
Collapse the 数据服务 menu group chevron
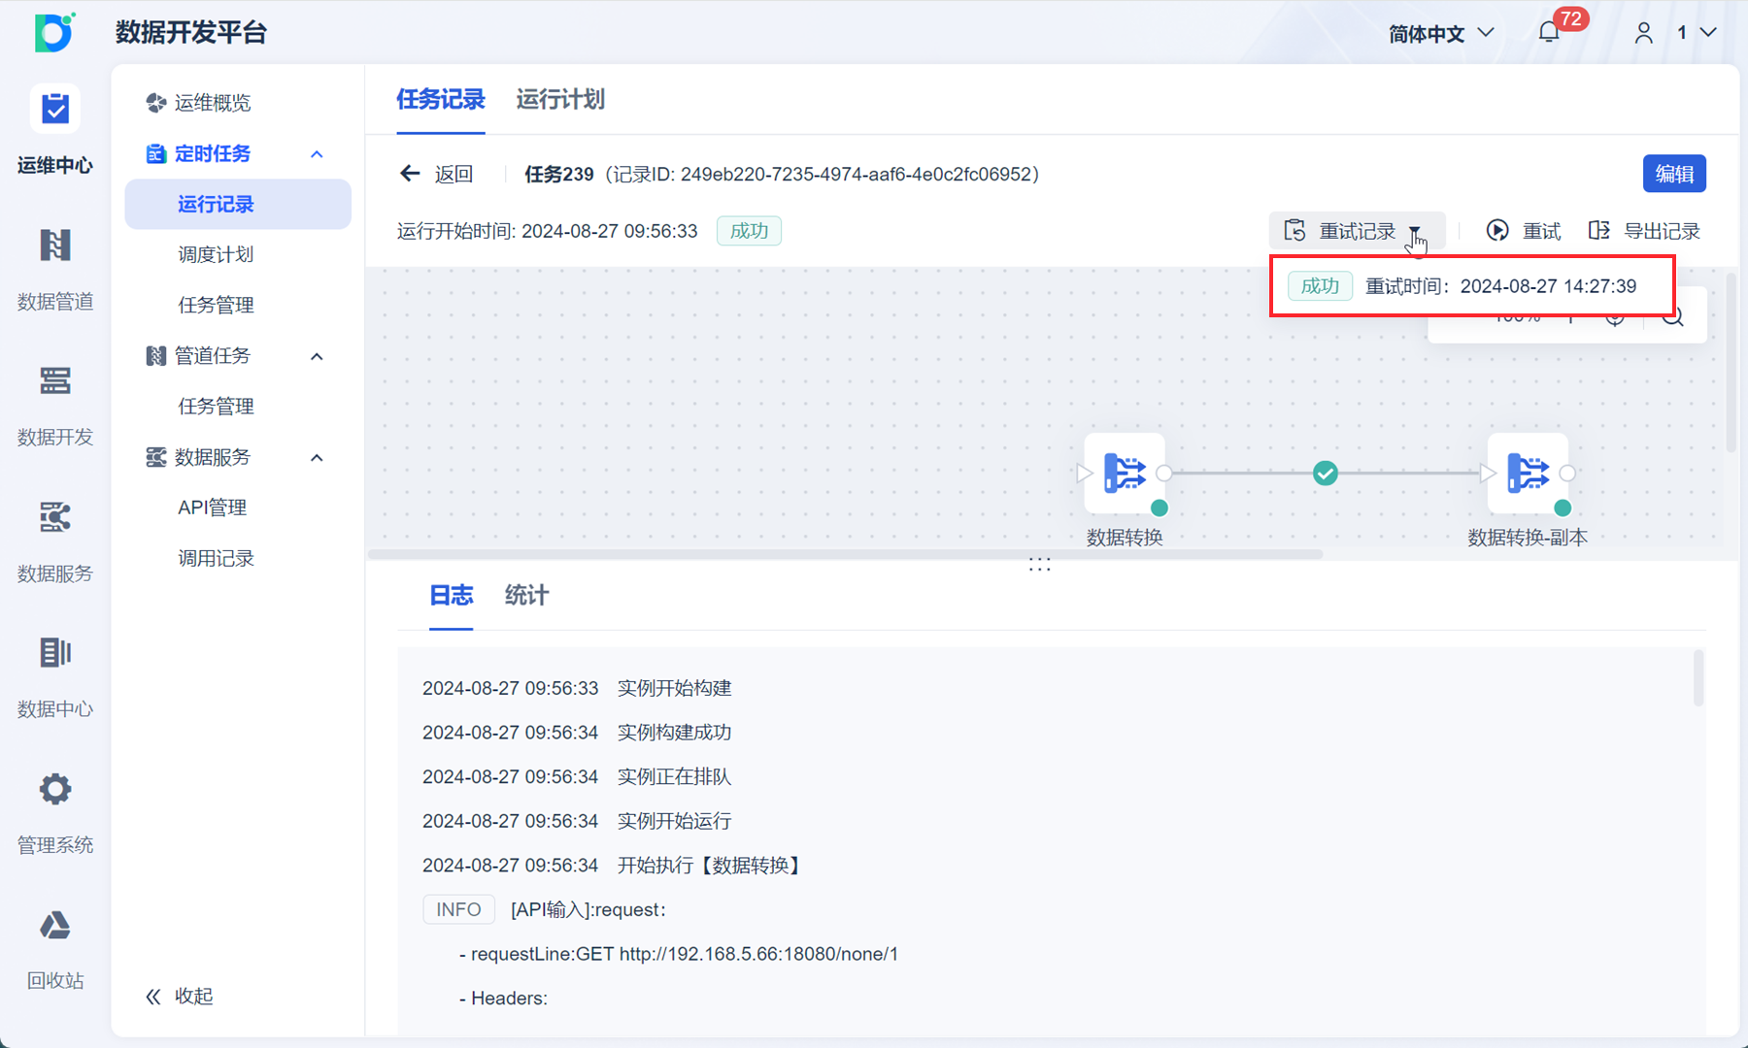point(317,458)
